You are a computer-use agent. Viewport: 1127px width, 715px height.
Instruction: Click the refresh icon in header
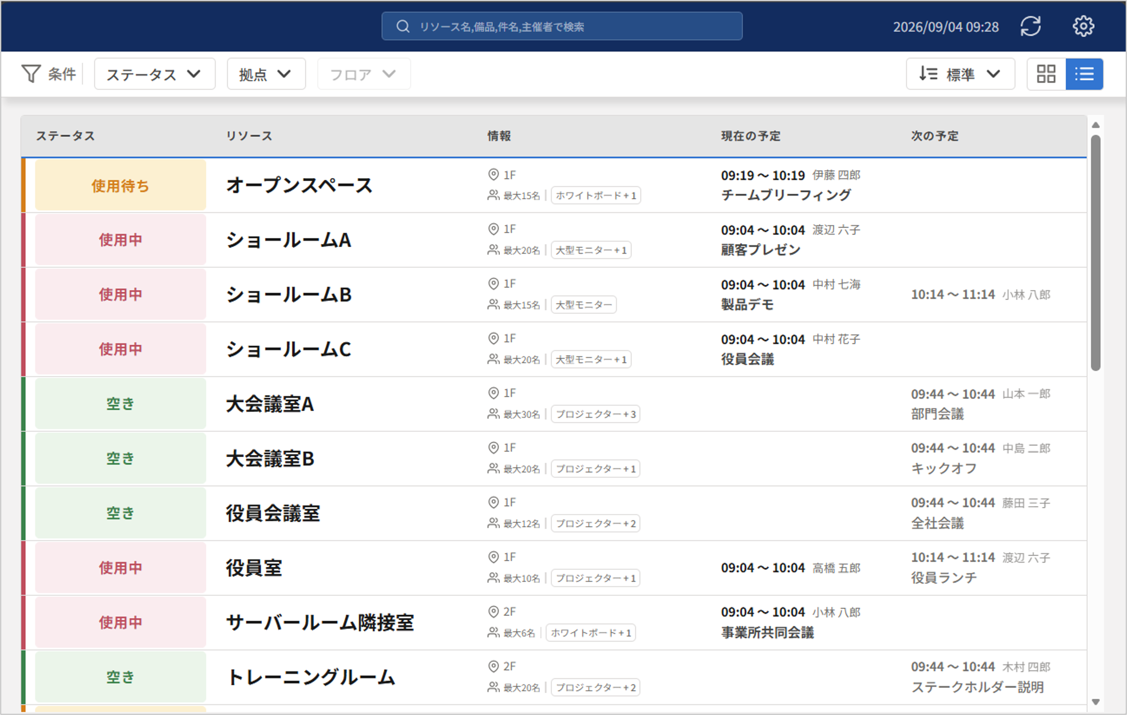(x=1030, y=26)
